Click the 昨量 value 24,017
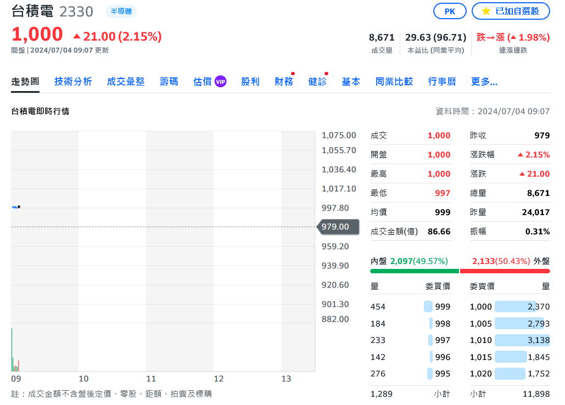Screen dimensions: 565x405 coord(536,212)
